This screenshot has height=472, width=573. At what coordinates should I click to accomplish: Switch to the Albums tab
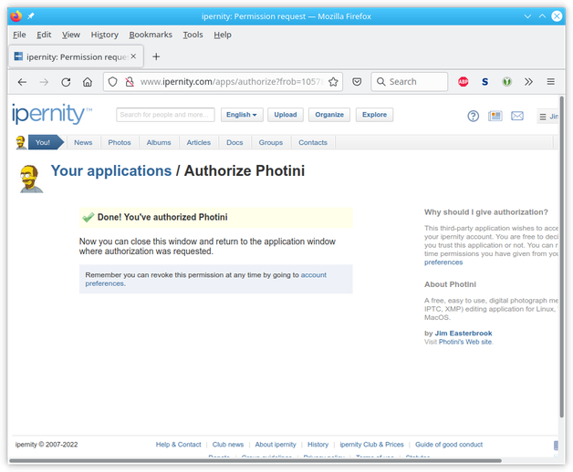pyautogui.click(x=159, y=142)
